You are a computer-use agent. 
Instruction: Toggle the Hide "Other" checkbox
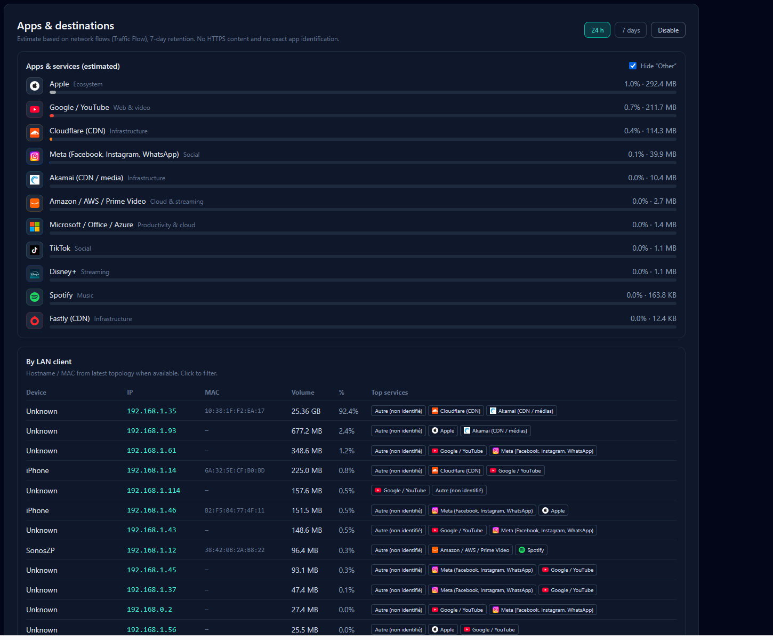633,66
